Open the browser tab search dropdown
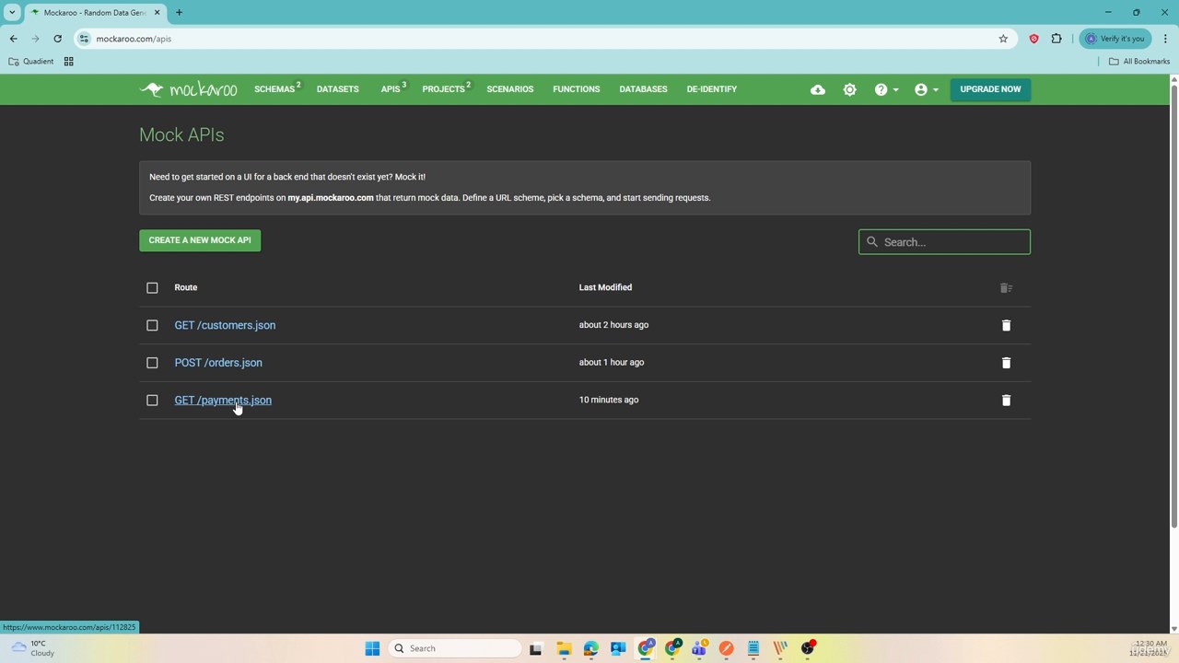Screen dimensions: 1179x663 [x=12, y=13]
